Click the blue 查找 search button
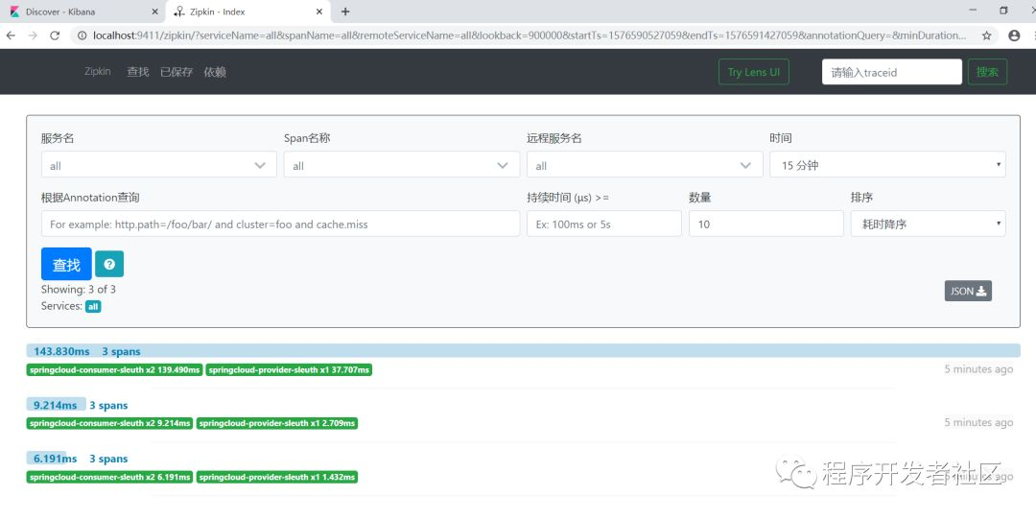The image size is (1036, 519). 66,265
